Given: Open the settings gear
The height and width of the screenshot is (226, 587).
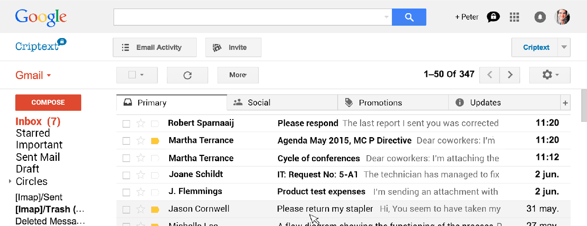Looking at the screenshot, I should [x=547, y=75].
